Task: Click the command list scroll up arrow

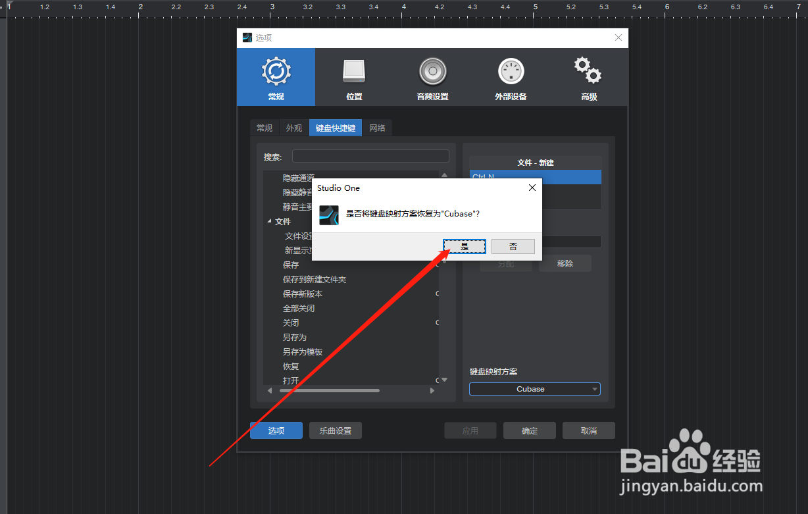Action: pos(444,175)
